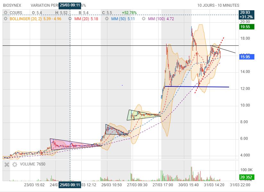Click the COURS label
Image resolution: width=264 pixels, height=192 pixels.
point(16,13)
